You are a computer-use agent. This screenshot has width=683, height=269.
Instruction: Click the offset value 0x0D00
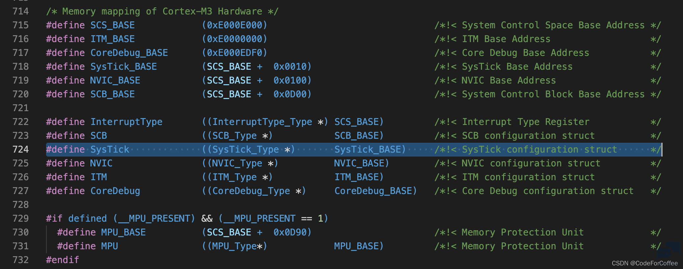click(x=290, y=94)
